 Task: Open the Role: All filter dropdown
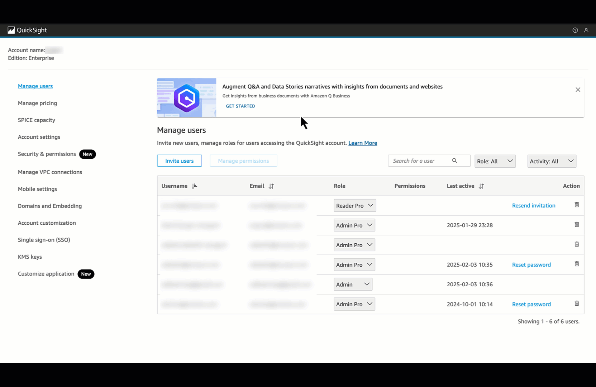[x=495, y=161]
